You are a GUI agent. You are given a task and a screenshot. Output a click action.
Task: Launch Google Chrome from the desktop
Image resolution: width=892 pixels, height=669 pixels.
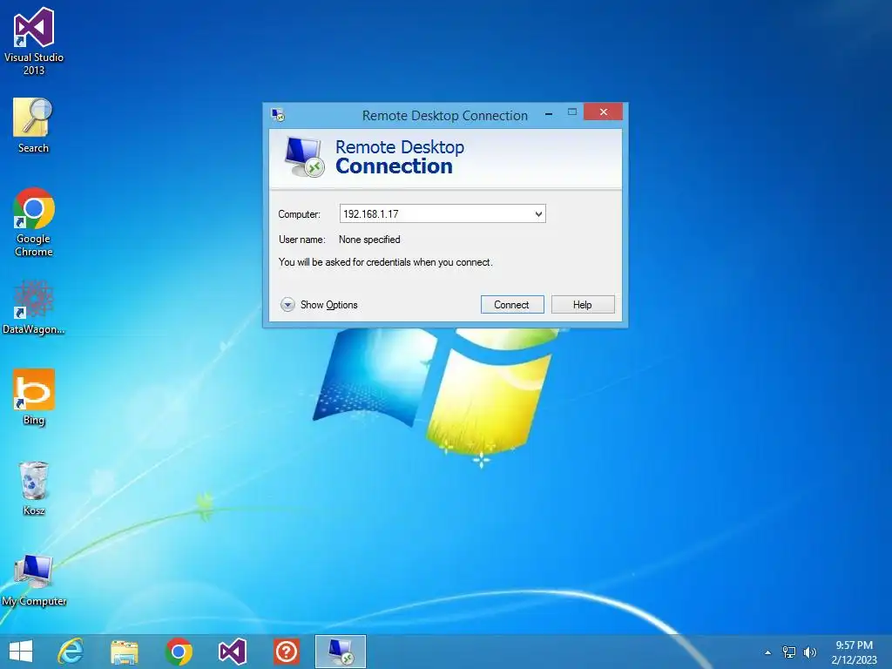pyautogui.click(x=34, y=222)
